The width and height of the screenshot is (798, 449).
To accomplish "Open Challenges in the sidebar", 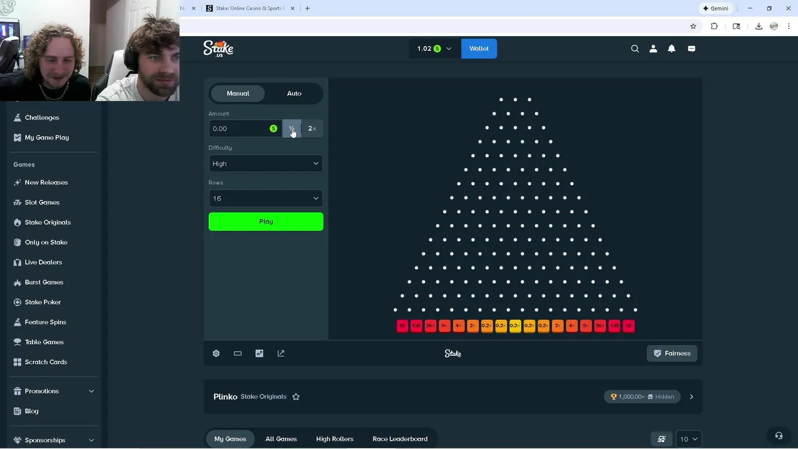I will [42, 117].
